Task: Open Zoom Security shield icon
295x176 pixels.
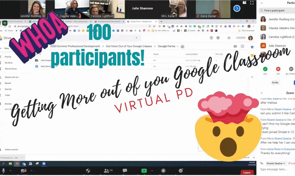Action: [x=88, y=171]
